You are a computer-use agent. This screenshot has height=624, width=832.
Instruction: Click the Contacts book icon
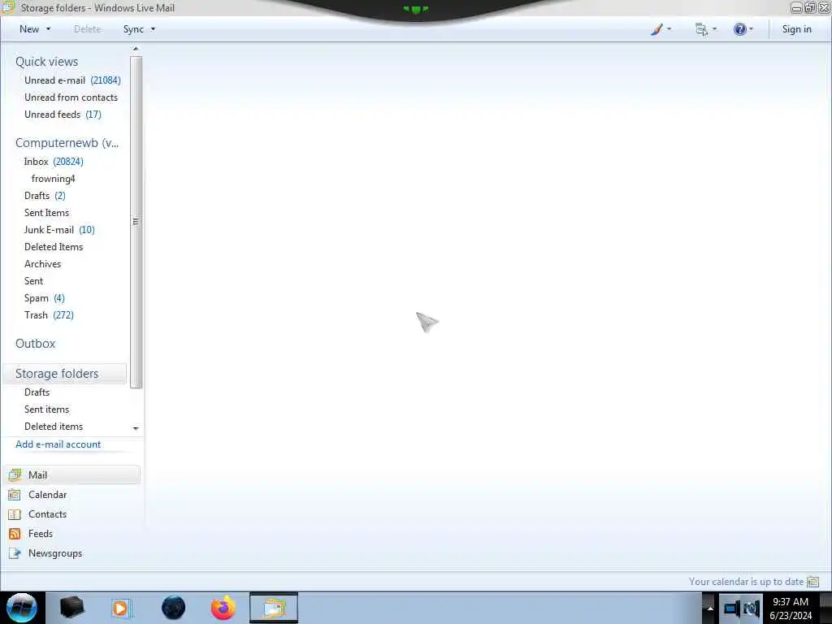[15, 514]
